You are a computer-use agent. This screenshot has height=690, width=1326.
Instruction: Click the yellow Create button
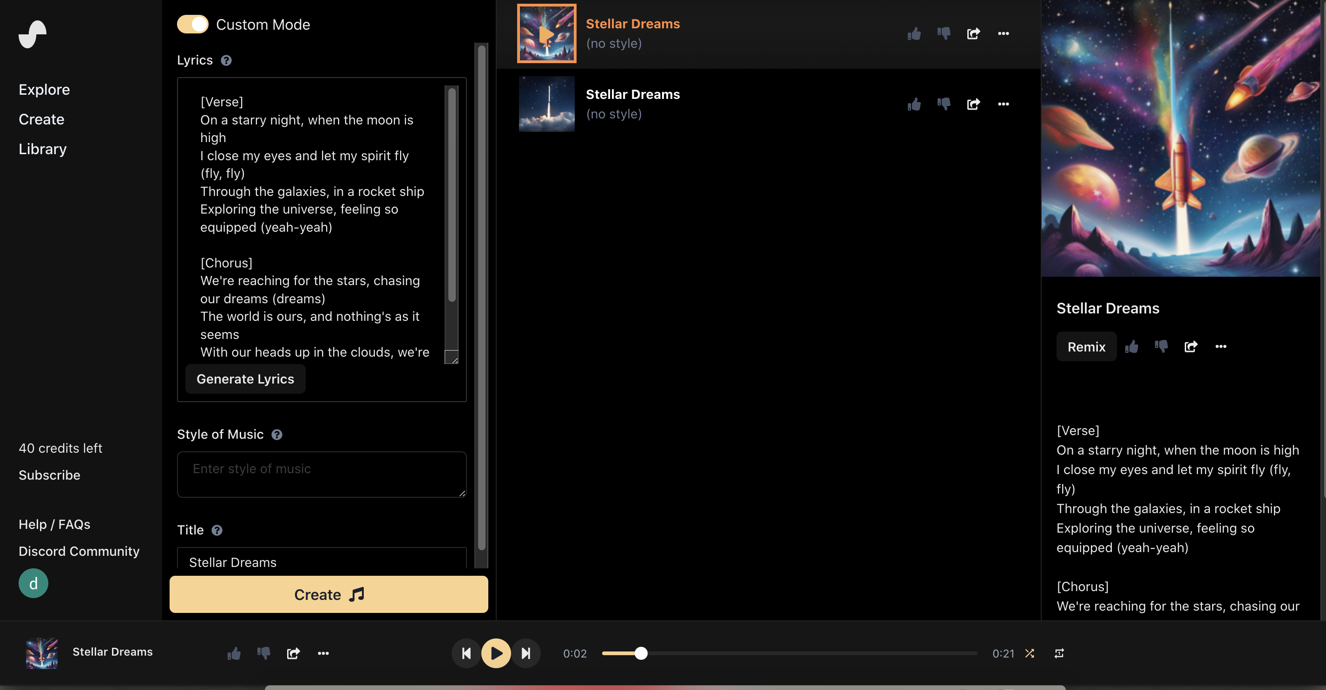point(329,594)
